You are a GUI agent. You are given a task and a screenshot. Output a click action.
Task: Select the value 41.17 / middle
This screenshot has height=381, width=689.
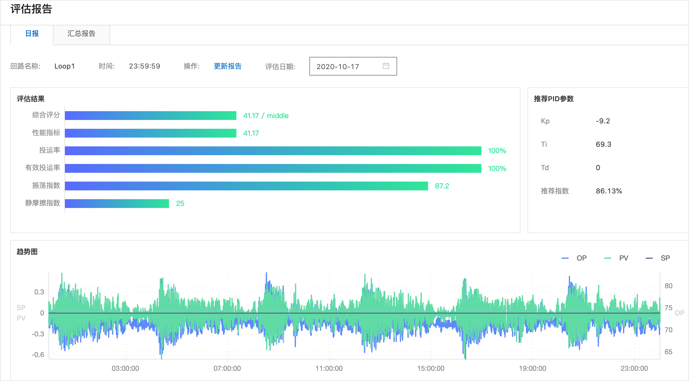coord(266,116)
